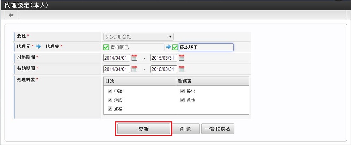The image size is (351, 145).
Task: Uncheck 承認 under 日次
Action: [x=110, y=100]
